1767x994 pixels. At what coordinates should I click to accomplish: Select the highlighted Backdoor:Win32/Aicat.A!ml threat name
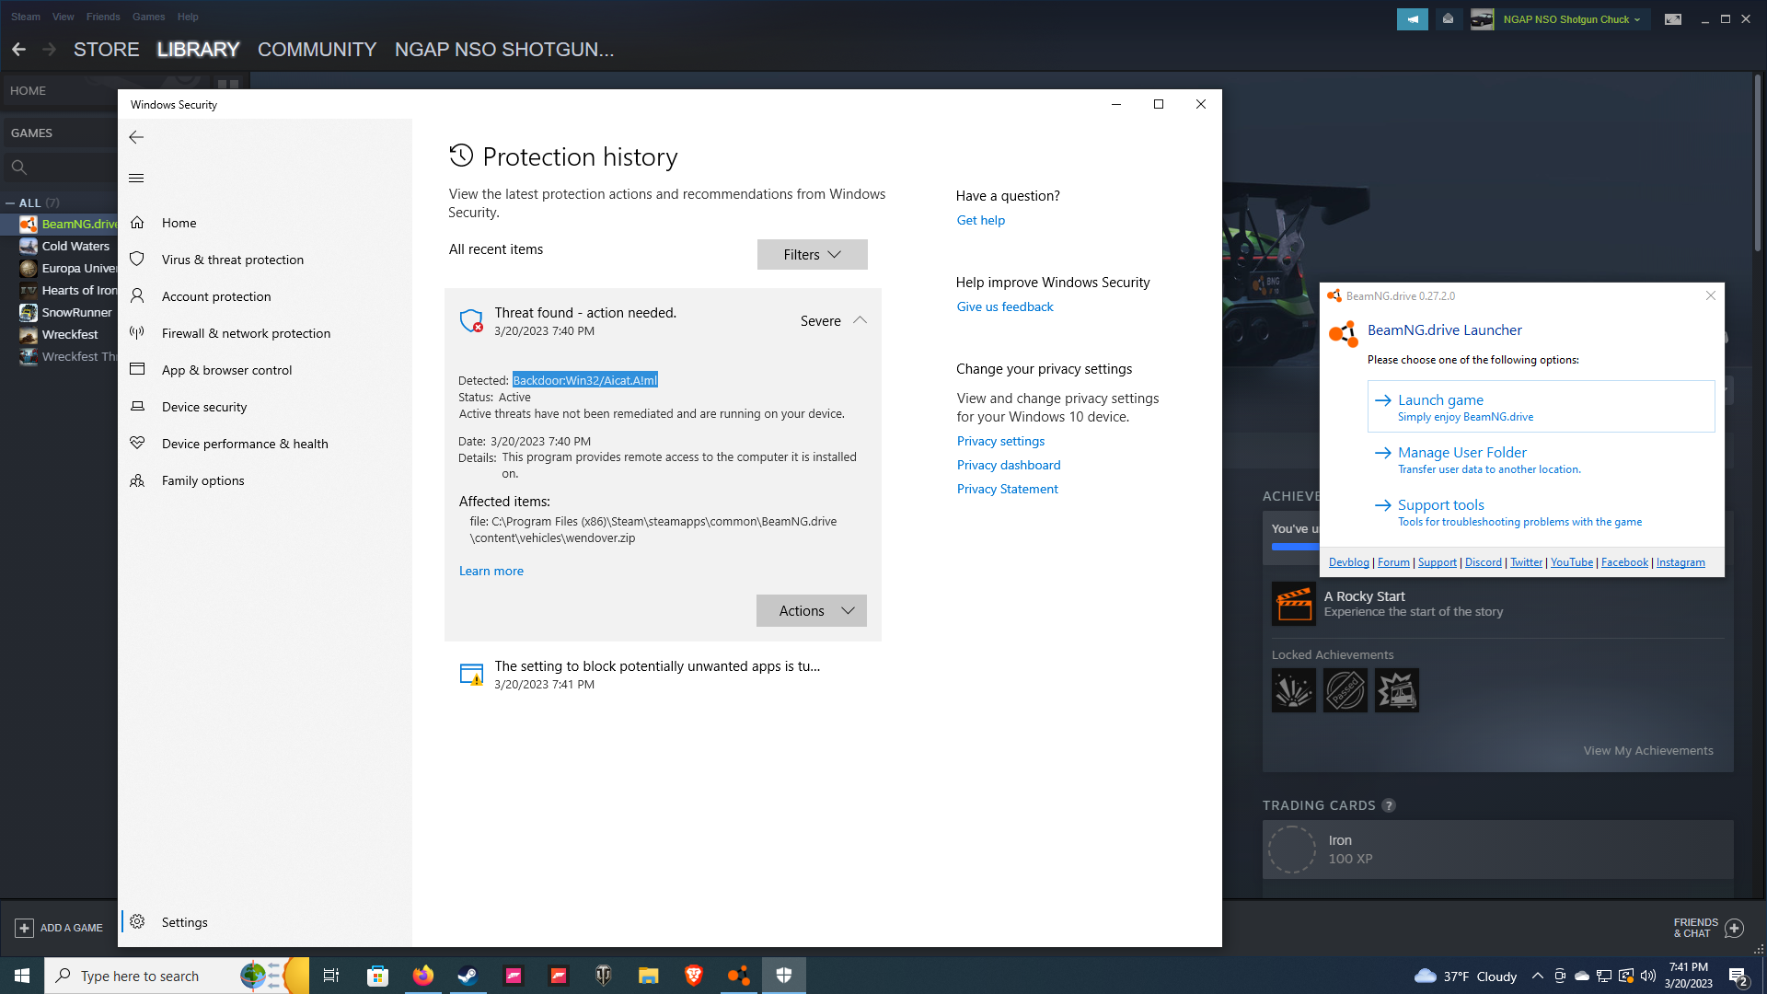click(585, 380)
